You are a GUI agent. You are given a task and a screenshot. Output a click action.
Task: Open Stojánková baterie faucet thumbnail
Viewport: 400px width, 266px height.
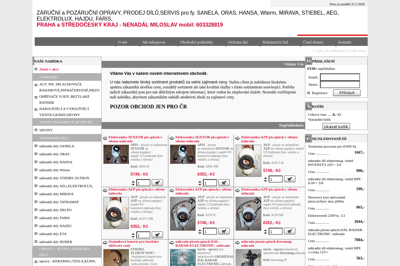coord(116,258)
